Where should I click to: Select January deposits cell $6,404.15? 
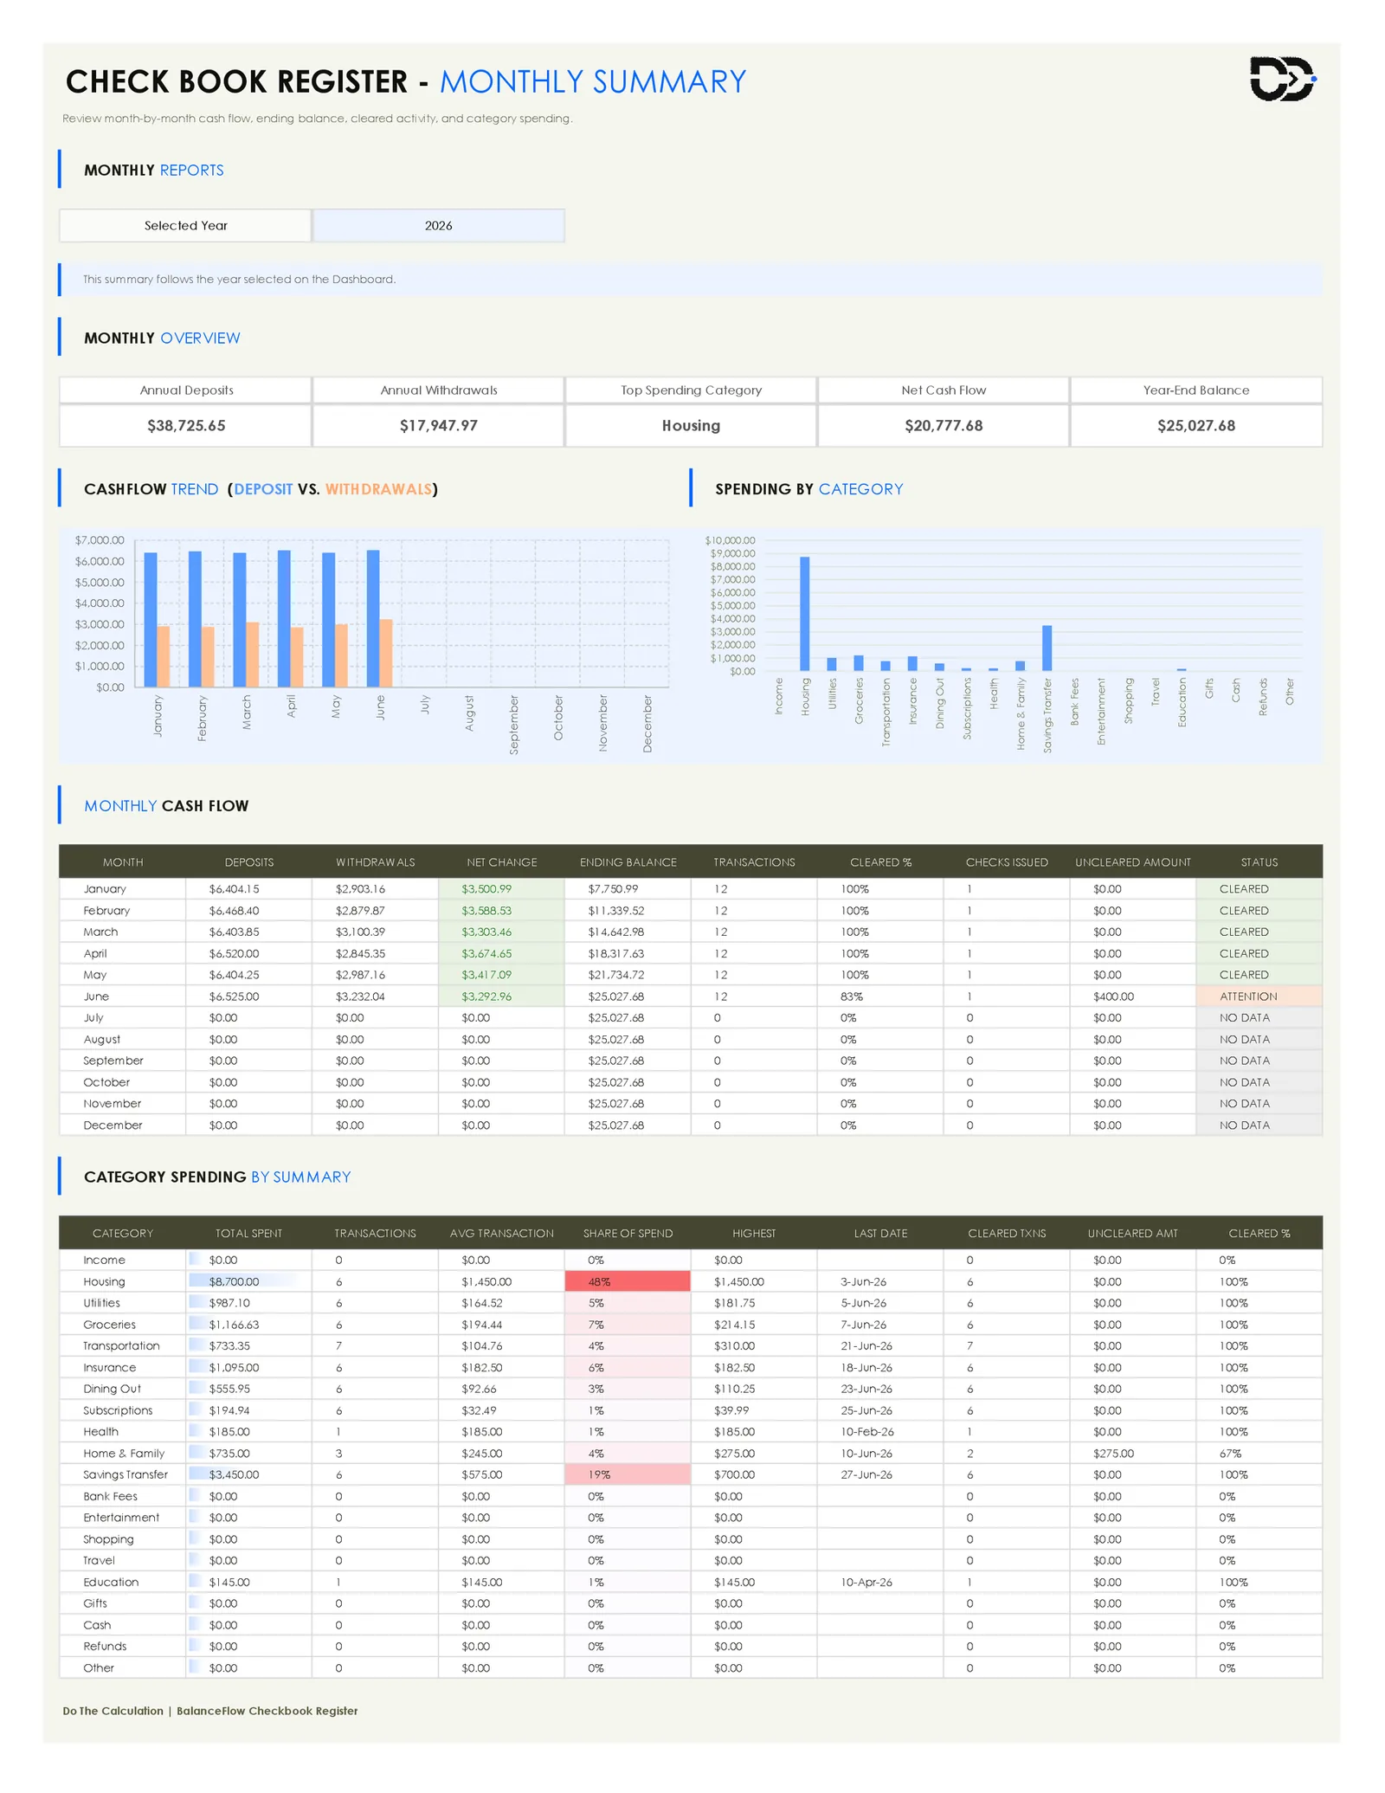click(248, 888)
